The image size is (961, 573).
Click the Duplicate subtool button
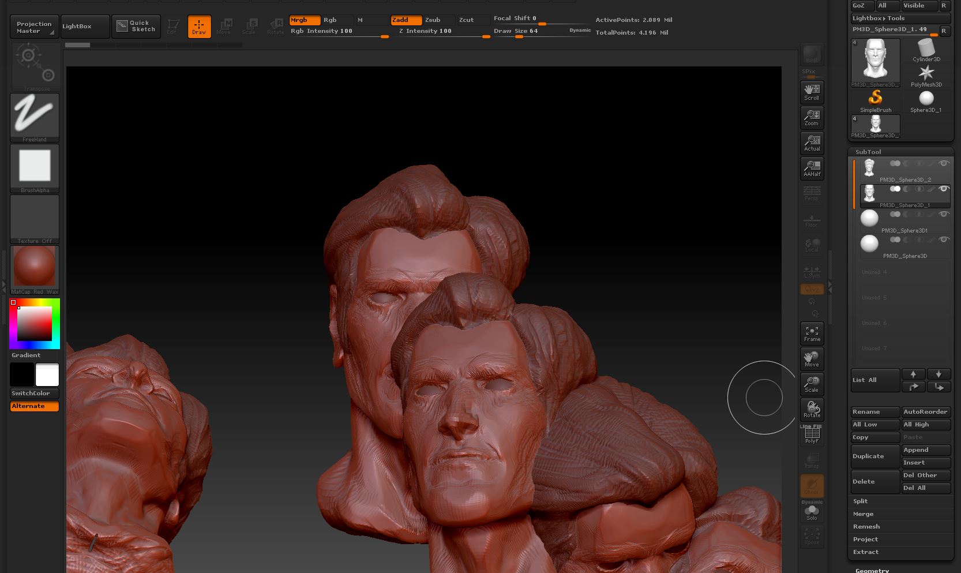point(876,456)
